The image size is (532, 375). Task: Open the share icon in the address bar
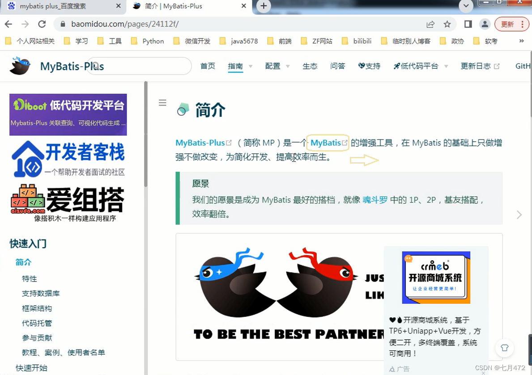[x=430, y=24]
